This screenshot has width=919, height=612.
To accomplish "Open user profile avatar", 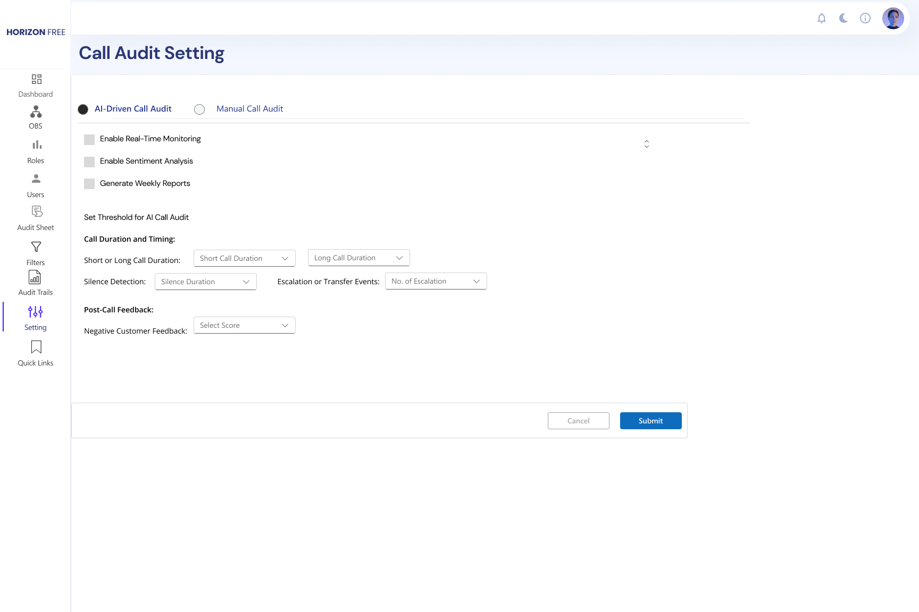I will click(893, 19).
